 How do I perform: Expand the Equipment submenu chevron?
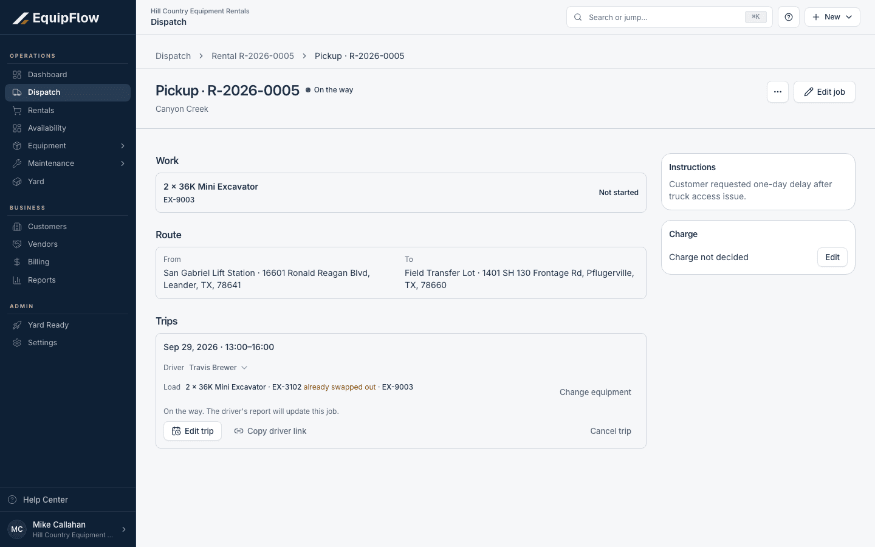point(123,146)
